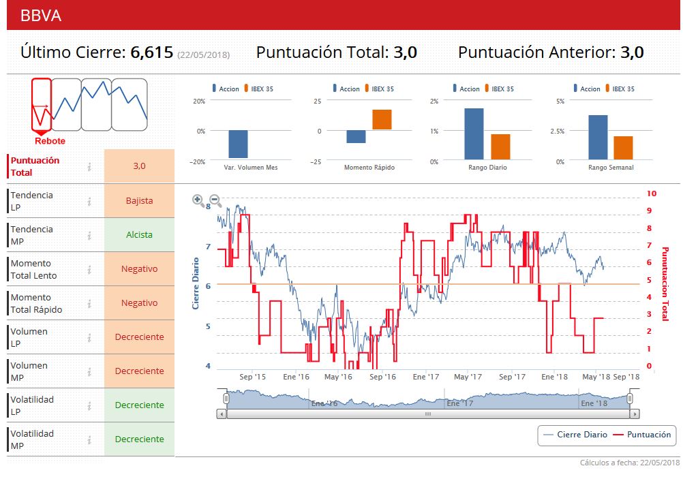Click the left range handle of navigator
The height and width of the screenshot is (481, 683).
(226, 399)
